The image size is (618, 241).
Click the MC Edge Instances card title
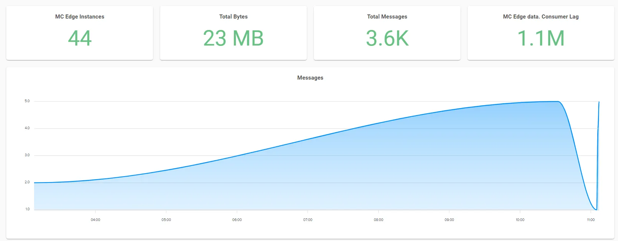(80, 17)
